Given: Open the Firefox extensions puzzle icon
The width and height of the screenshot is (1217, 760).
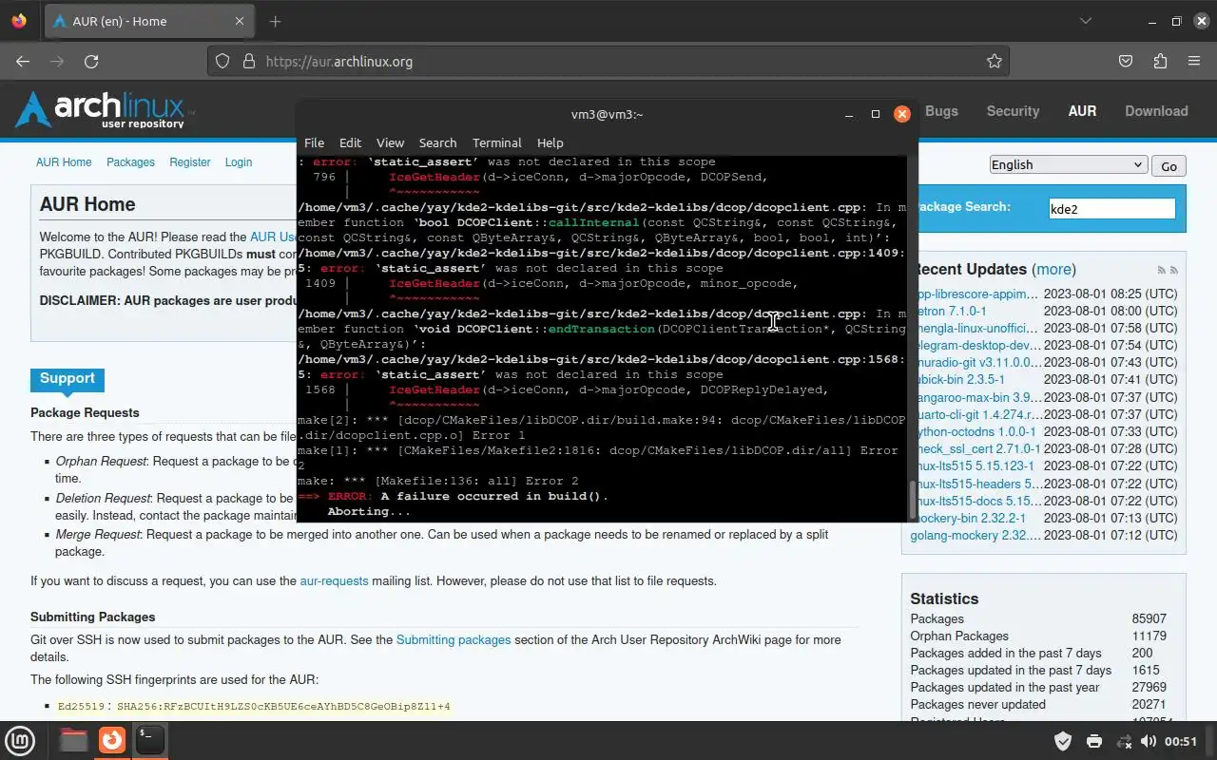Looking at the screenshot, I should tap(1160, 61).
